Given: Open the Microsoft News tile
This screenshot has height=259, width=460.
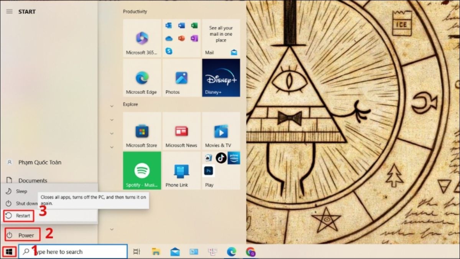Looking at the screenshot, I should click(x=181, y=131).
